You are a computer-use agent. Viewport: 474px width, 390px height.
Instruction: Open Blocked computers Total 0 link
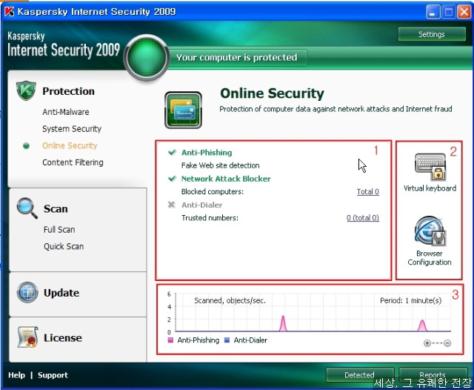pos(367,191)
